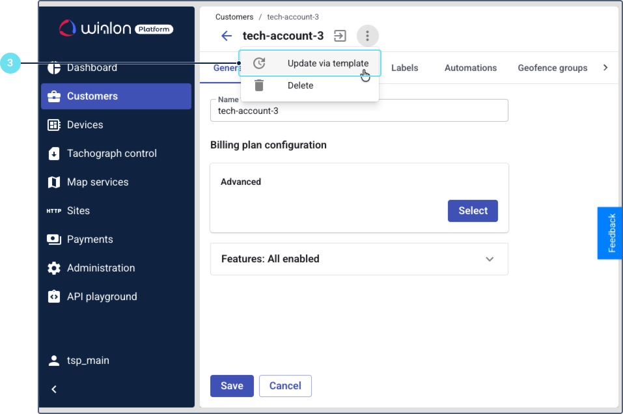The image size is (623, 414).
Task: Click the three-dot more options button
Action: (367, 36)
